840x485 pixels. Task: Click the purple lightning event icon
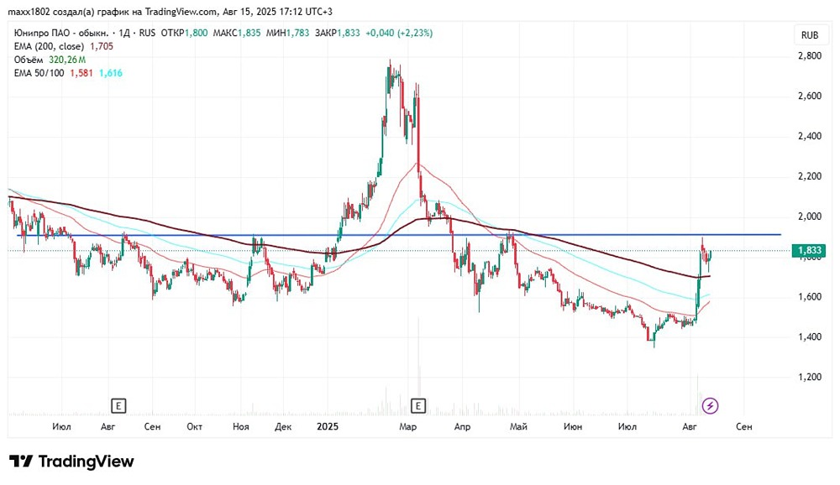pos(711,406)
